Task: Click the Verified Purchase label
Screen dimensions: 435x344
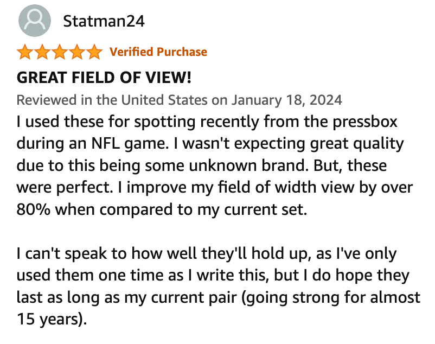Action: [x=158, y=52]
